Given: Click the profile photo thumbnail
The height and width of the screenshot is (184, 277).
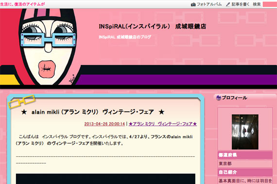Looking at the screenshot, I should [245, 132].
